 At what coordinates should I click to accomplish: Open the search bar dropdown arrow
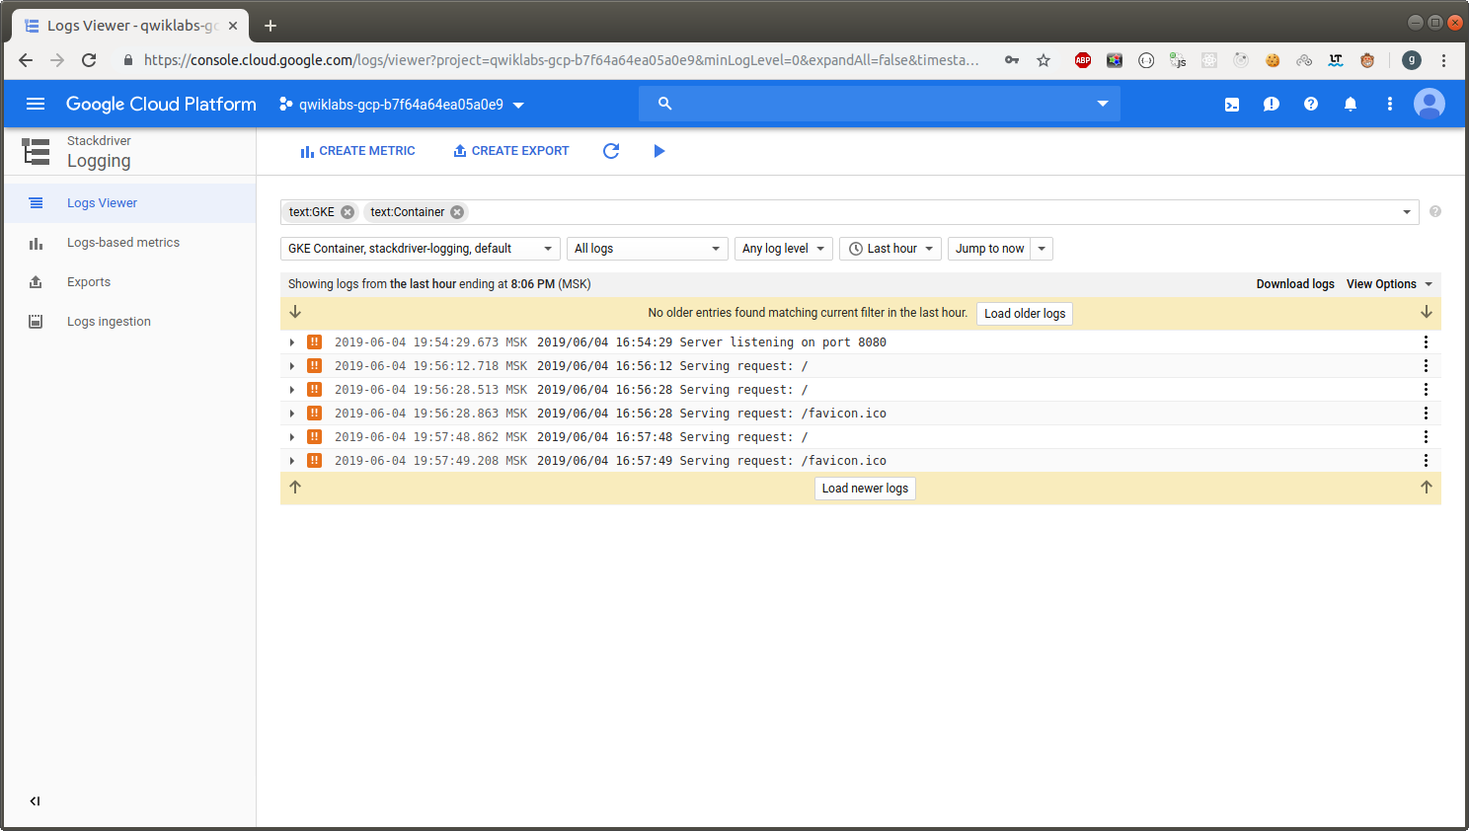[x=1103, y=104]
